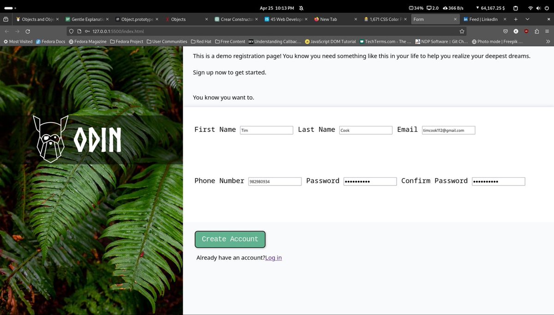Viewport: 554px width, 315px height.
Task: Follow the Log in link
Action: (x=273, y=258)
